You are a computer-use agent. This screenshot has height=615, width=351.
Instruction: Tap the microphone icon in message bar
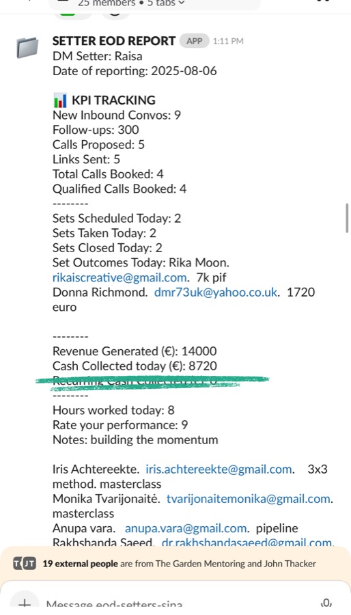326,603
